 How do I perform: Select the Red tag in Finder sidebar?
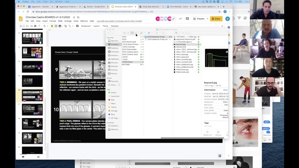coord(113,100)
